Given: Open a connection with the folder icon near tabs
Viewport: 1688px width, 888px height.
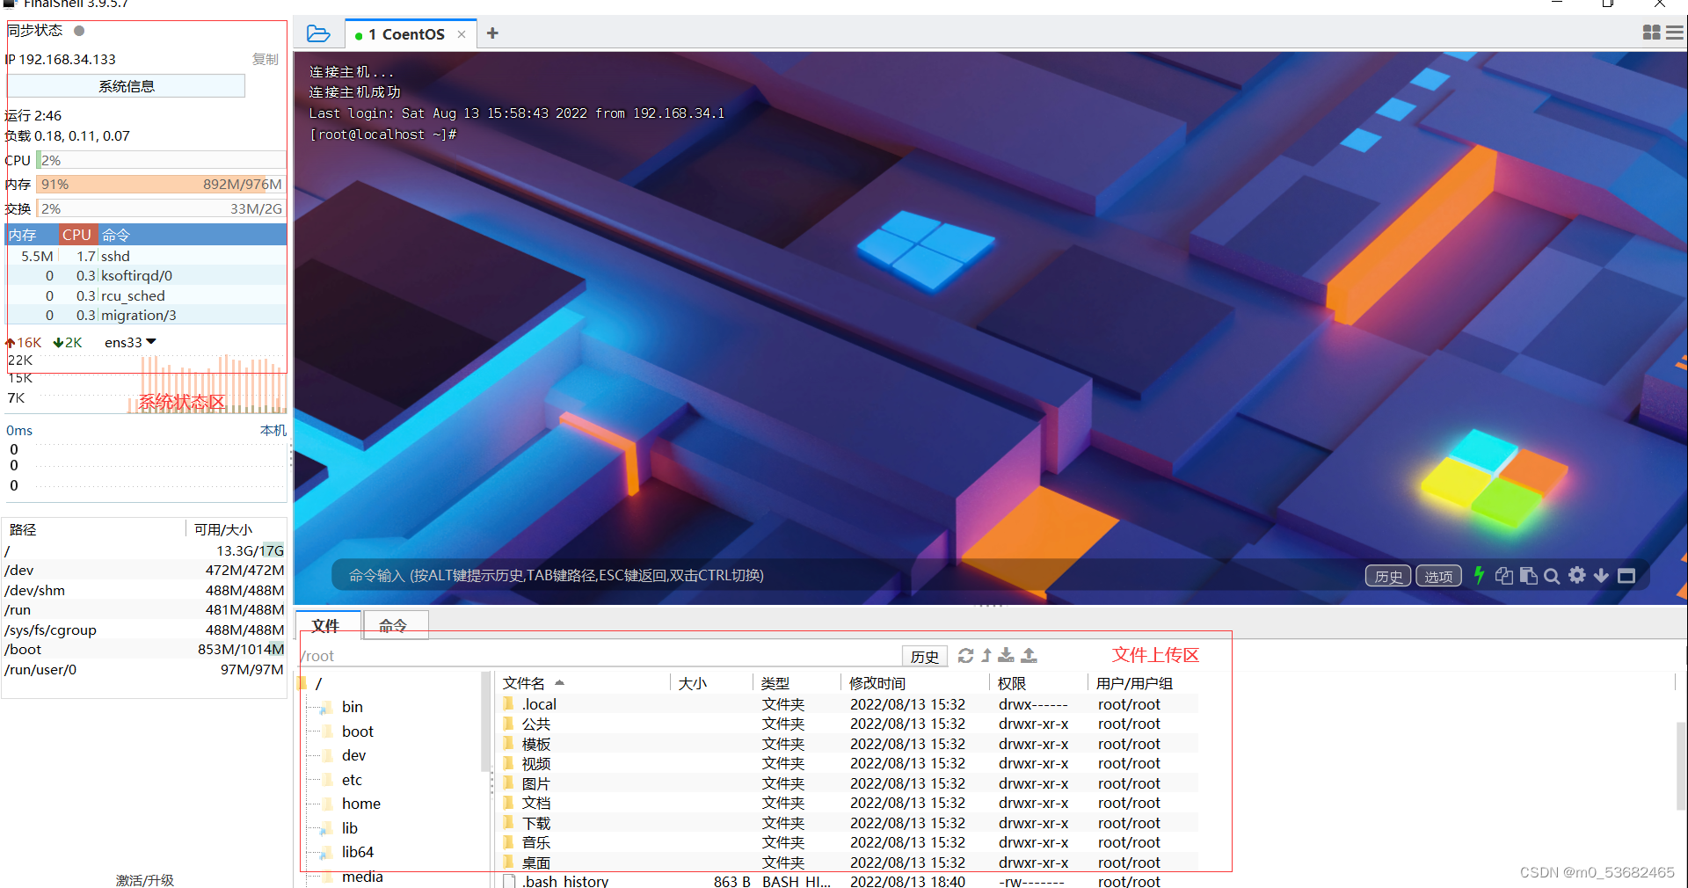Looking at the screenshot, I should click(317, 33).
